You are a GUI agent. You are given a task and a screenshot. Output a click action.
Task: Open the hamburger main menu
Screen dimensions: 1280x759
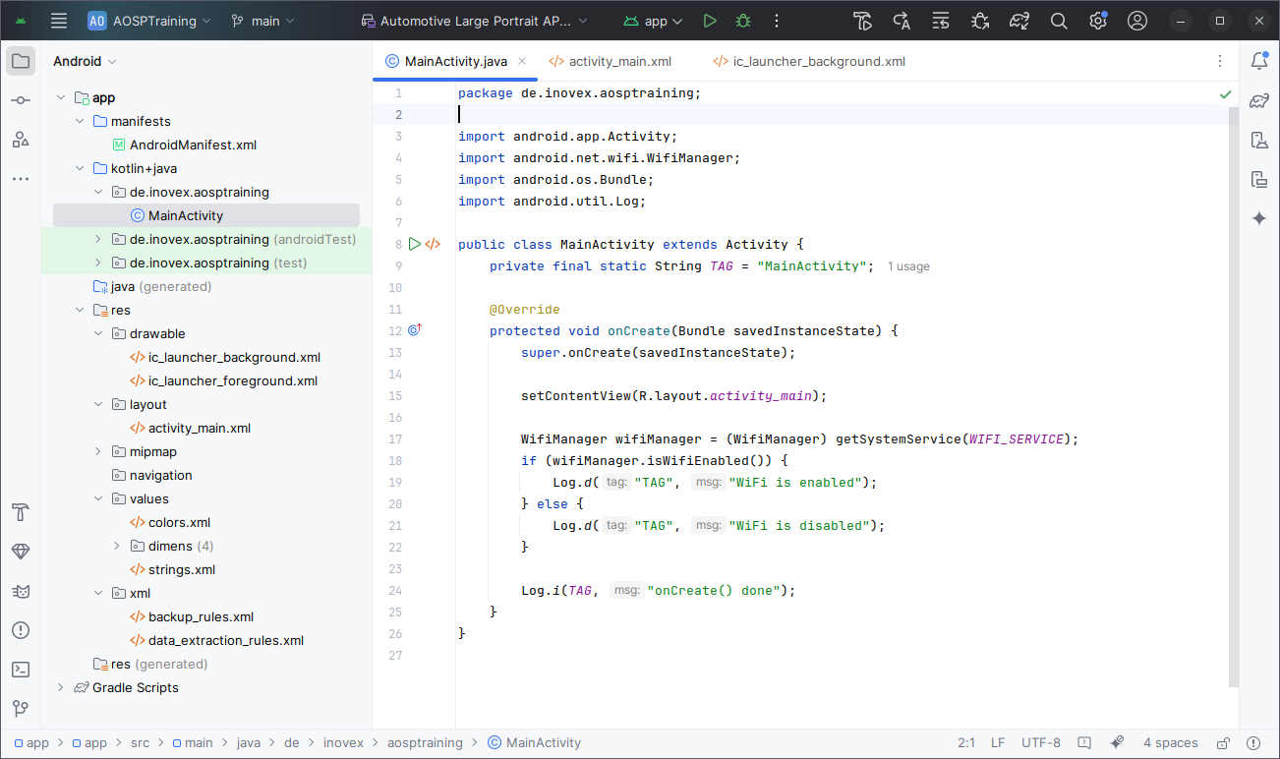59,21
